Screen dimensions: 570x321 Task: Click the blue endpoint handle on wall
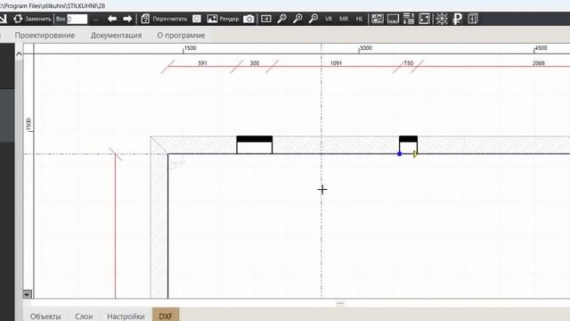(x=400, y=154)
